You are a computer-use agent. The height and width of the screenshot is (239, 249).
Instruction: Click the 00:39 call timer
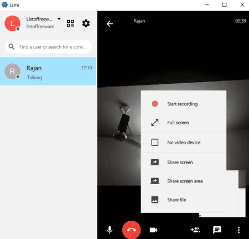click(241, 21)
